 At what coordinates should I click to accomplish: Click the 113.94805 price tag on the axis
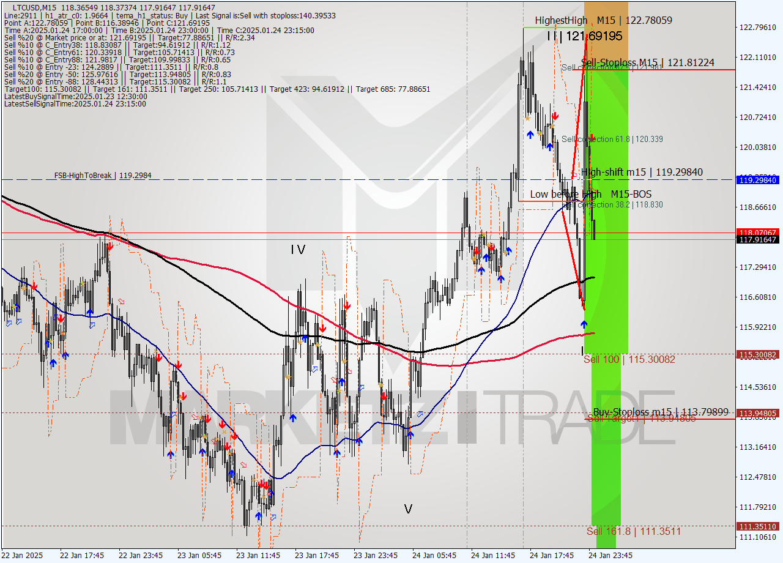[x=759, y=413]
